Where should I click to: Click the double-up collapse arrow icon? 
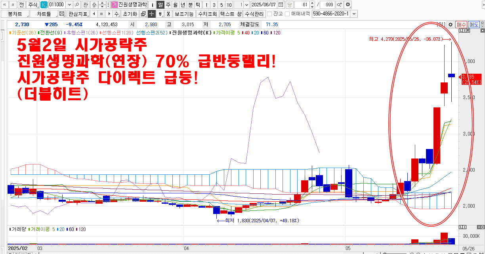[x=13, y=5]
